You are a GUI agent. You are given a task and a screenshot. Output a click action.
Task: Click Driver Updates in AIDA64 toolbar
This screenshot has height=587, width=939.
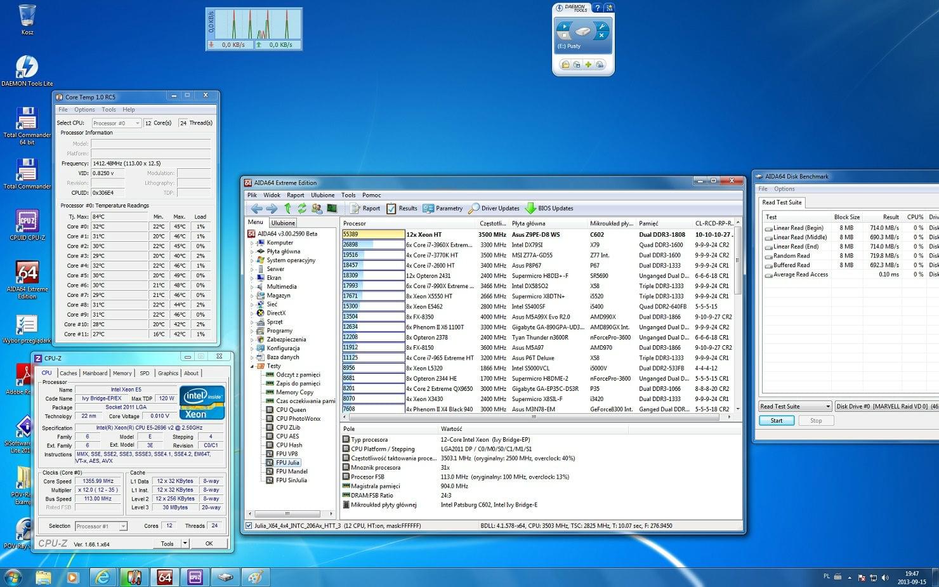pos(494,208)
